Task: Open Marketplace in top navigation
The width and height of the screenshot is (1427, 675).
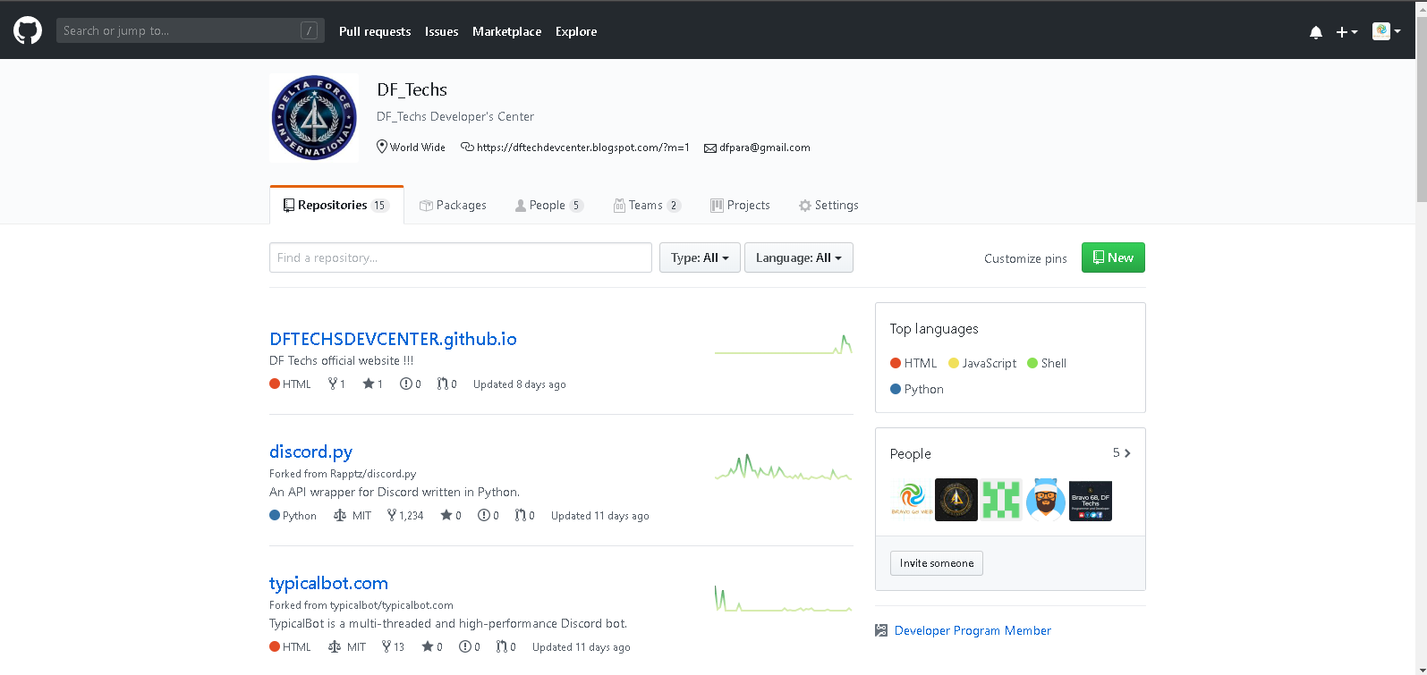Action: (507, 31)
